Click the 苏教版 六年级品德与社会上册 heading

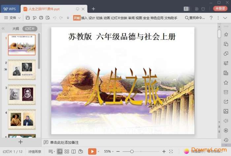tap(122, 37)
